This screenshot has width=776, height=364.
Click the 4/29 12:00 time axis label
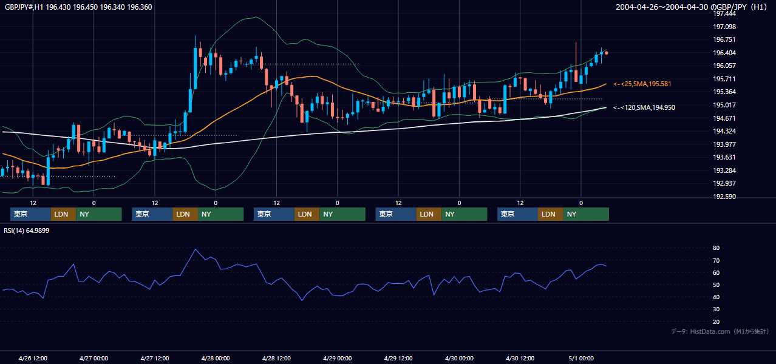[398, 358]
